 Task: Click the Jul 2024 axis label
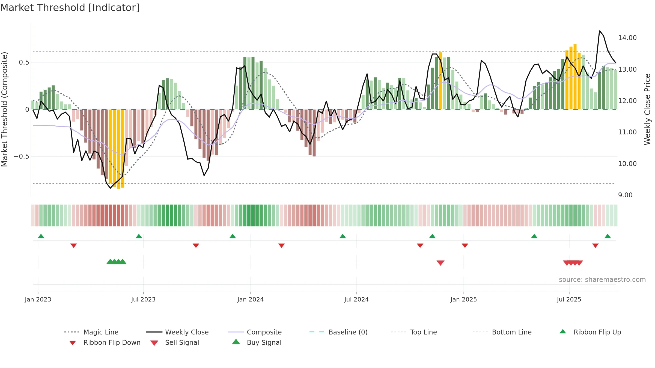[x=356, y=299]
